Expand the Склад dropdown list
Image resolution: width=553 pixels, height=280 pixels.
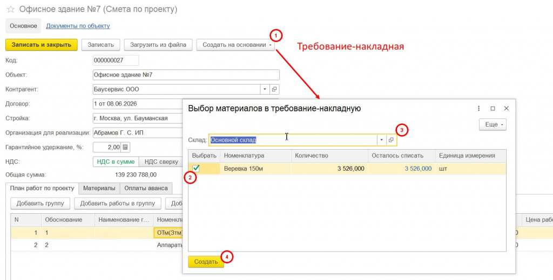[381, 140]
